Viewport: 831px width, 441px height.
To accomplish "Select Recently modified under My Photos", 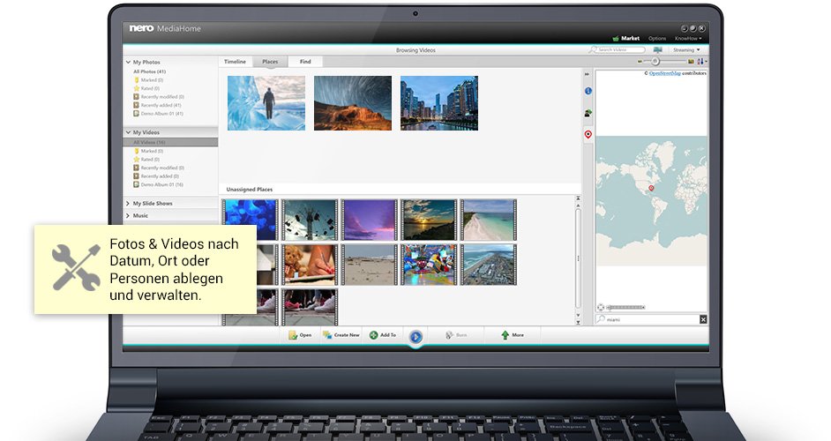I will (159, 97).
